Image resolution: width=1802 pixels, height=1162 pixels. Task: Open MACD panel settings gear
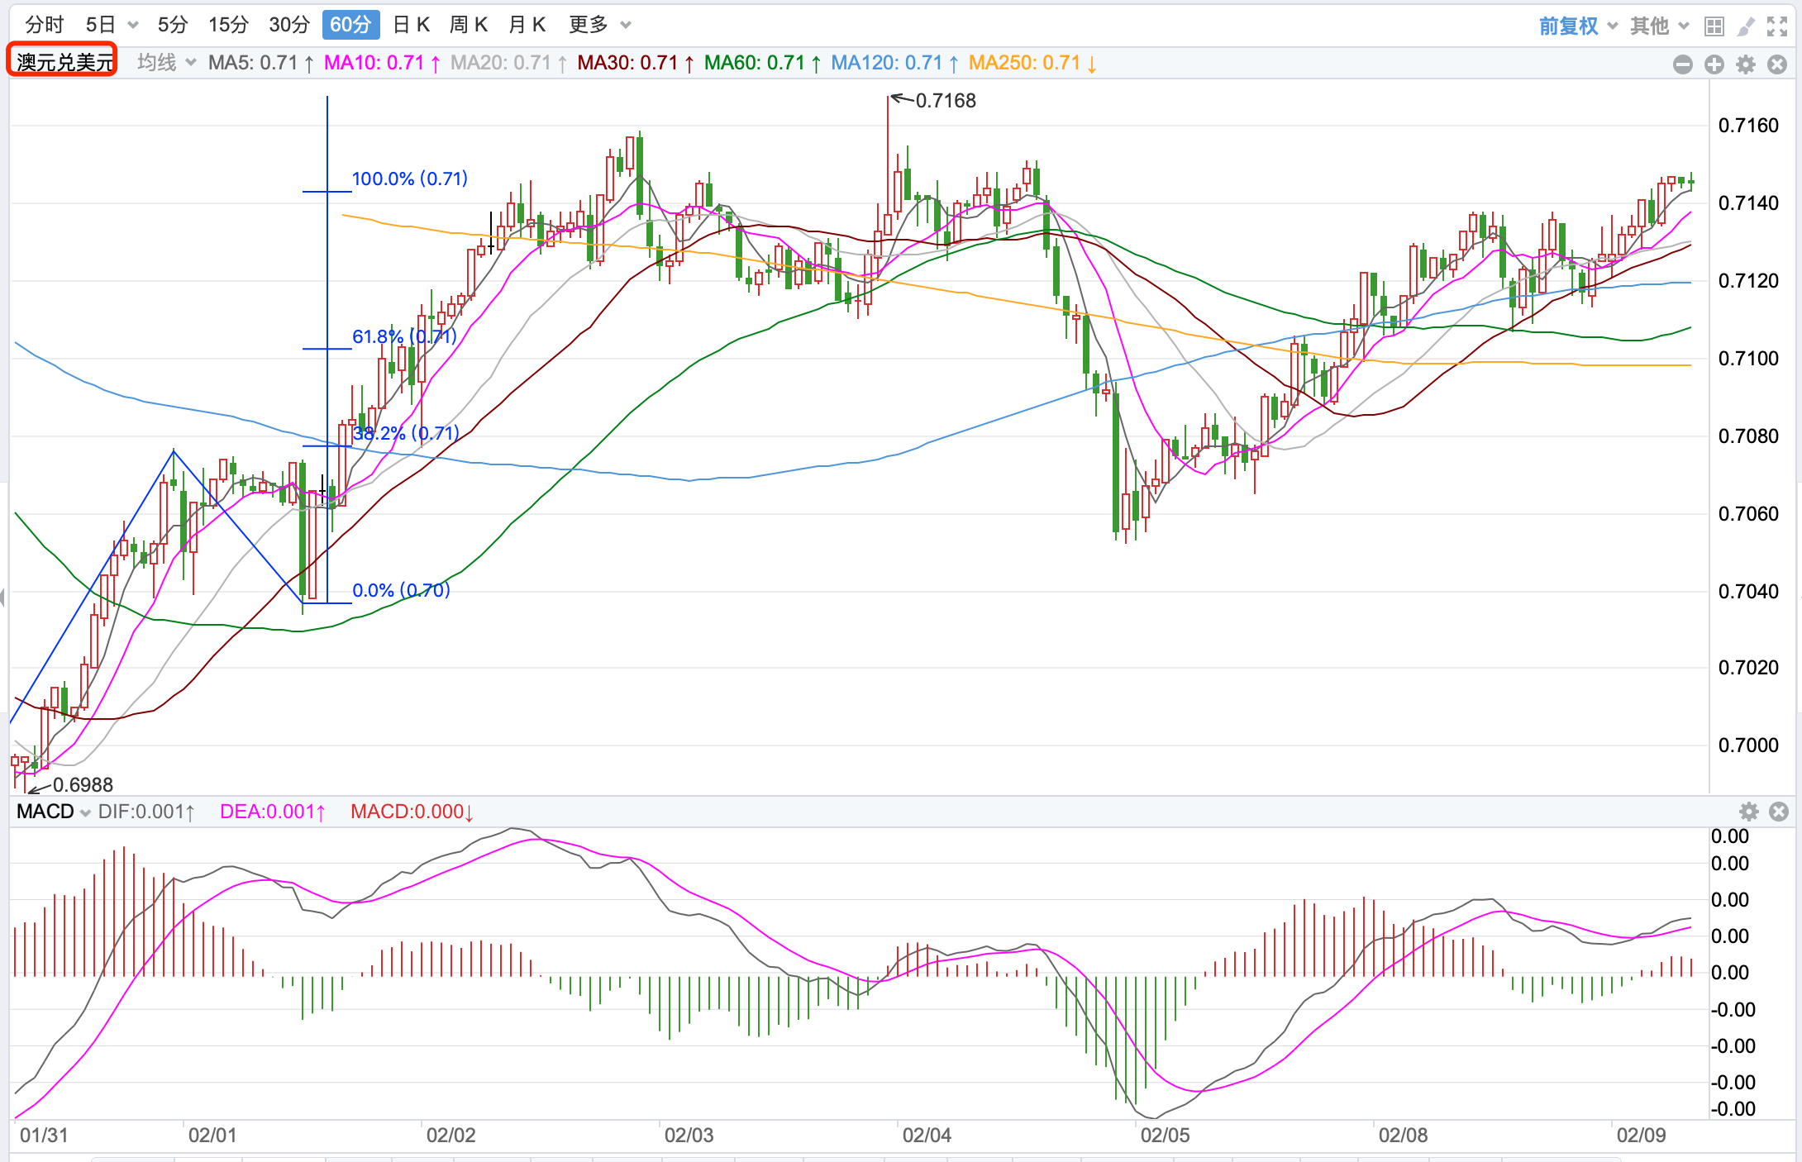(x=1749, y=812)
